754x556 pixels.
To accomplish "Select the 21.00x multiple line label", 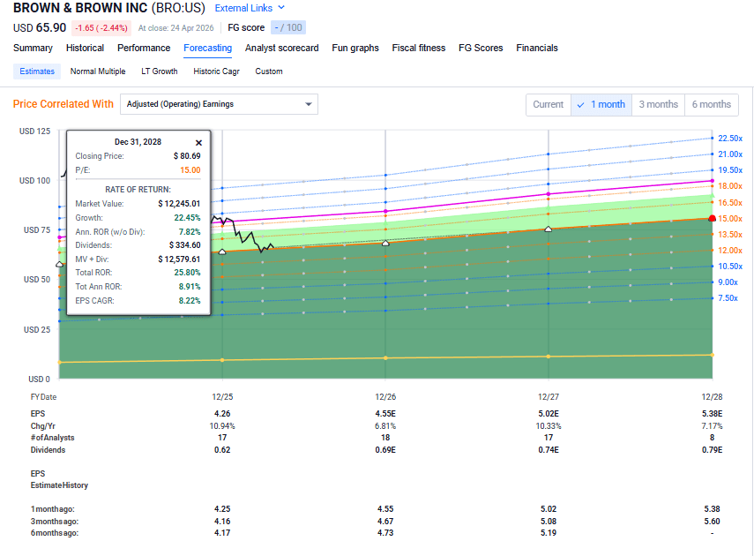I will pyautogui.click(x=730, y=154).
